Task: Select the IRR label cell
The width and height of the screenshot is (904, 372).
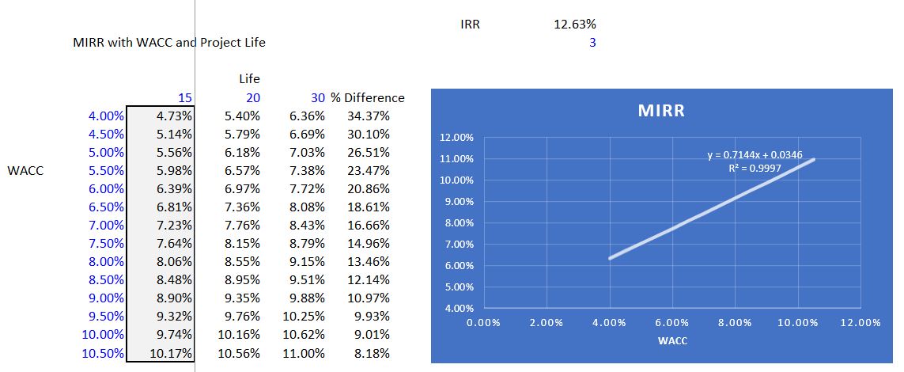Action: [x=470, y=25]
